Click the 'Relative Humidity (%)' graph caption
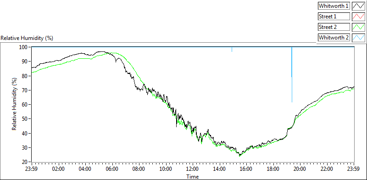 (x=27, y=38)
